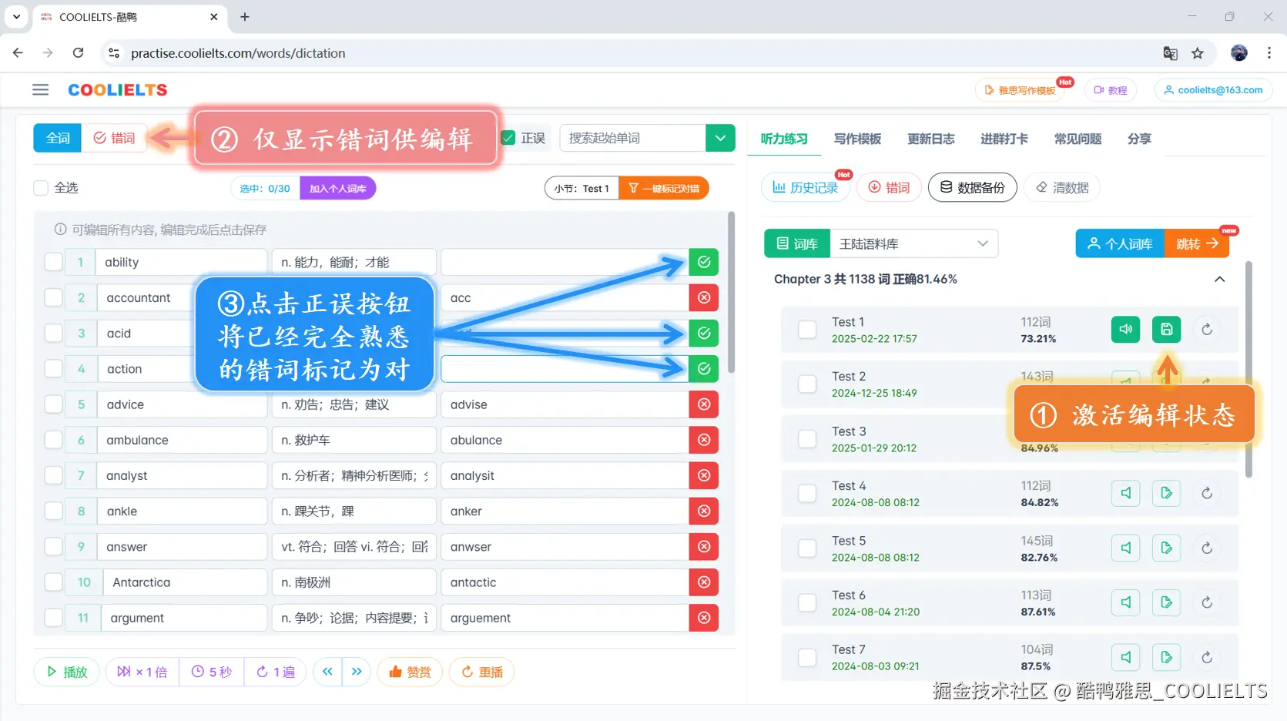Screen dimensions: 1287x721
Task: Toggle the 正误 checkbox
Action: point(508,138)
